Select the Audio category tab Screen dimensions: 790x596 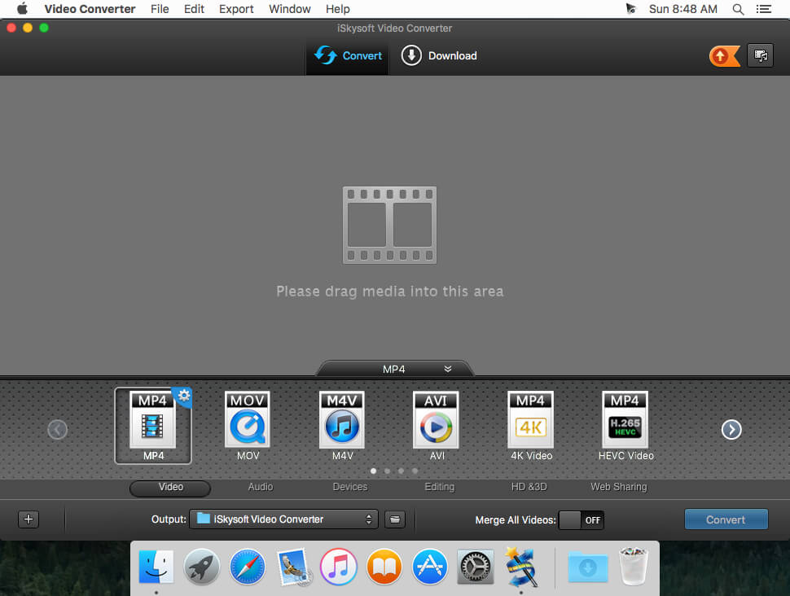coord(260,487)
